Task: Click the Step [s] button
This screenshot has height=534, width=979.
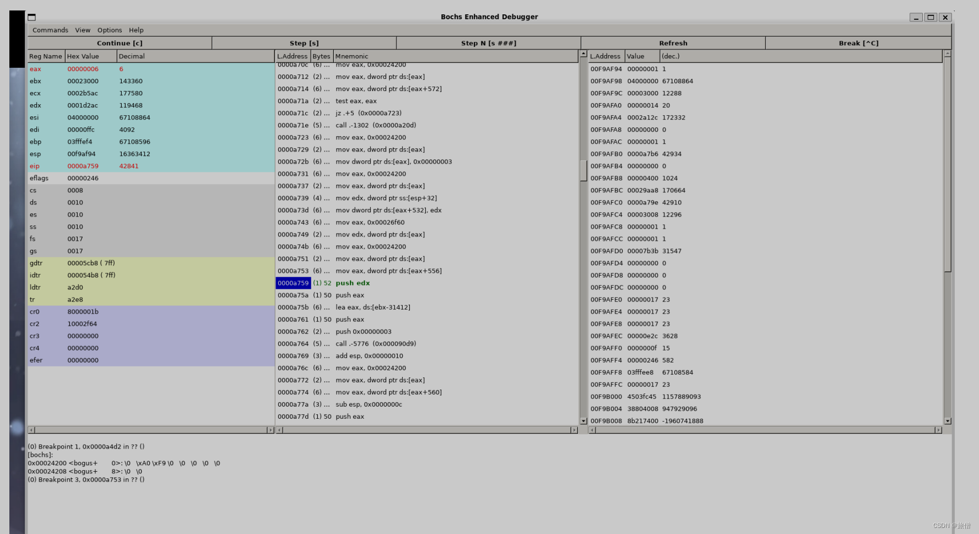Action: pyautogui.click(x=304, y=43)
